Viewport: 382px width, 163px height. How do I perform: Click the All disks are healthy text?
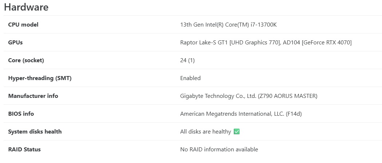[x=205, y=132]
